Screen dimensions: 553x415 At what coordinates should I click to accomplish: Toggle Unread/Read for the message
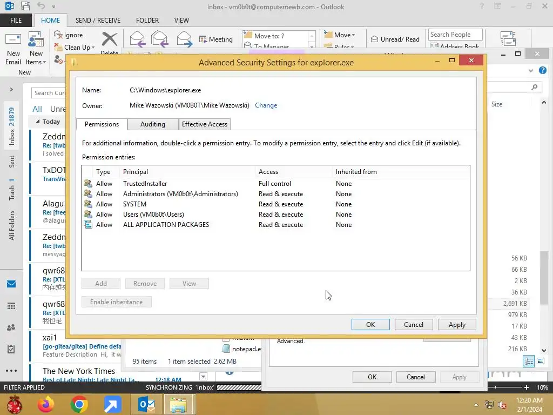pyautogui.click(x=395, y=39)
